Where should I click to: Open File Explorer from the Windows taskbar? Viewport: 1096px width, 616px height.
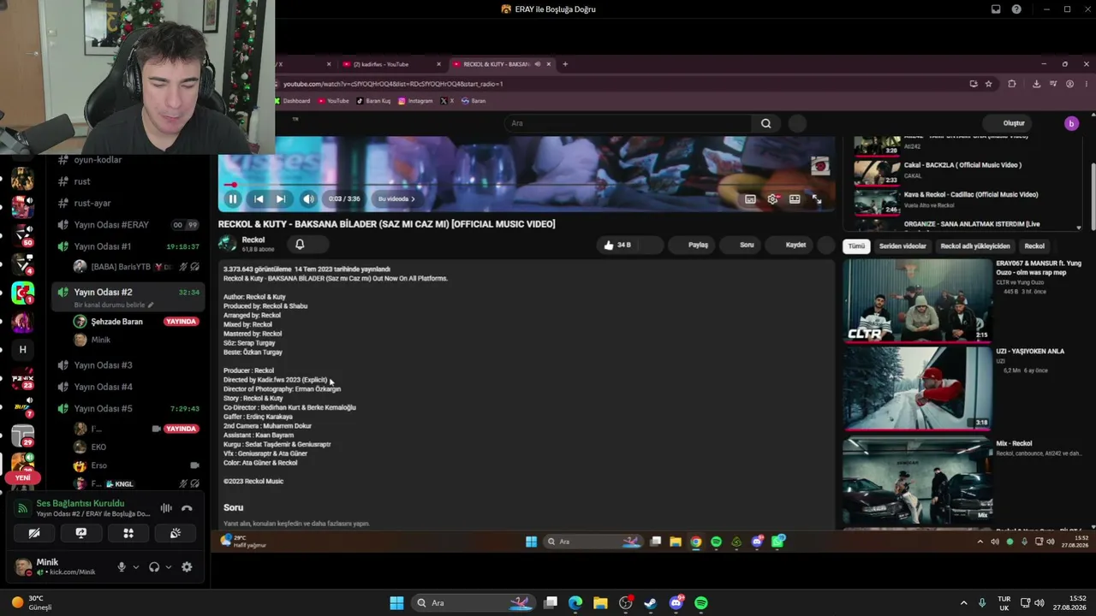coord(600,603)
